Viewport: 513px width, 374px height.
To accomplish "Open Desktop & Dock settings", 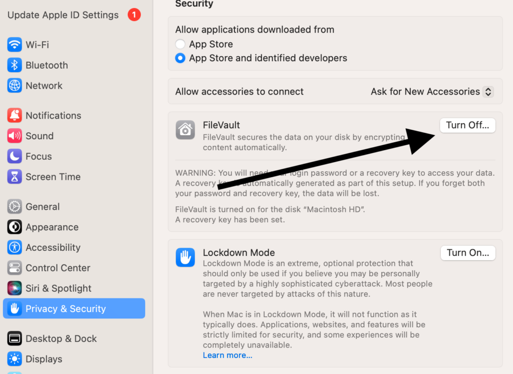I will [x=61, y=338].
